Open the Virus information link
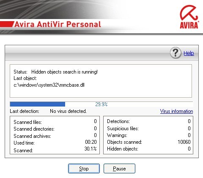This screenshot has width=203, height=178. tap(176, 111)
